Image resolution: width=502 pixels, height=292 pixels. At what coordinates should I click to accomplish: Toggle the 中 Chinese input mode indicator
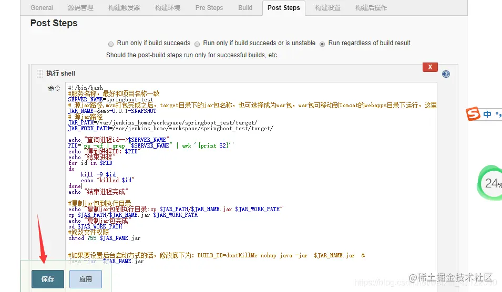487,114
